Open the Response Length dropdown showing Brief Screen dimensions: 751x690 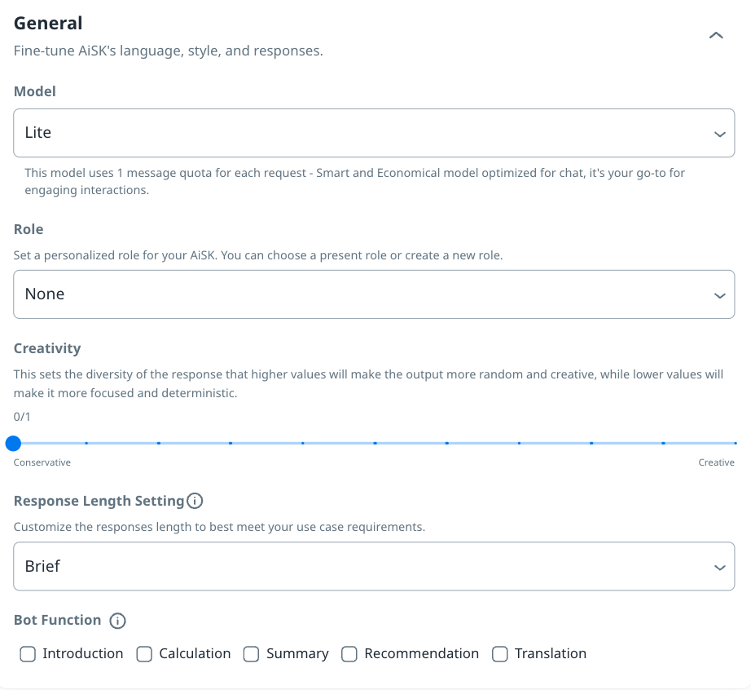point(374,566)
